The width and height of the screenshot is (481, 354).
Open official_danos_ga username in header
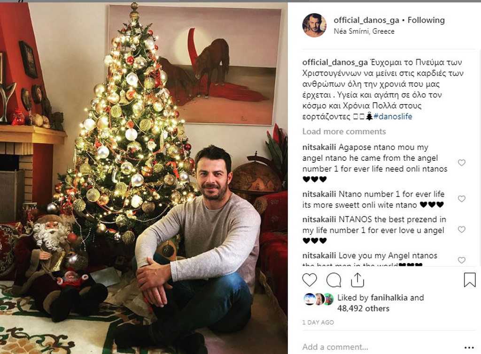pos(366,20)
